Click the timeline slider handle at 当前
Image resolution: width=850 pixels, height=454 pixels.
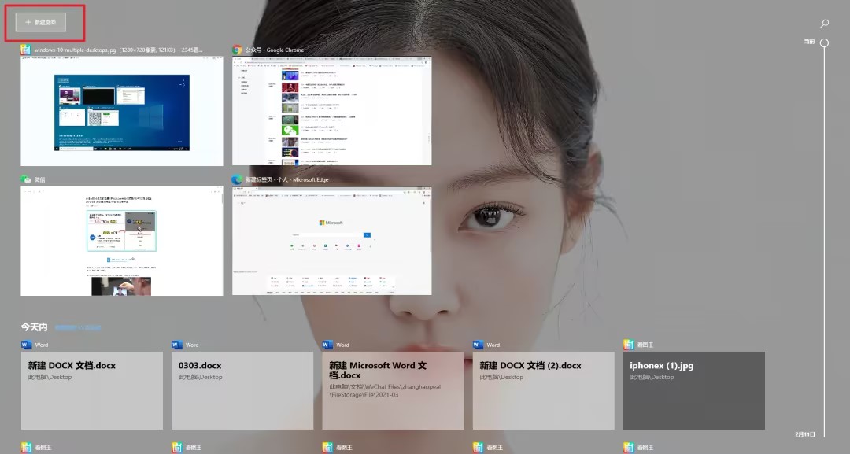coord(824,42)
